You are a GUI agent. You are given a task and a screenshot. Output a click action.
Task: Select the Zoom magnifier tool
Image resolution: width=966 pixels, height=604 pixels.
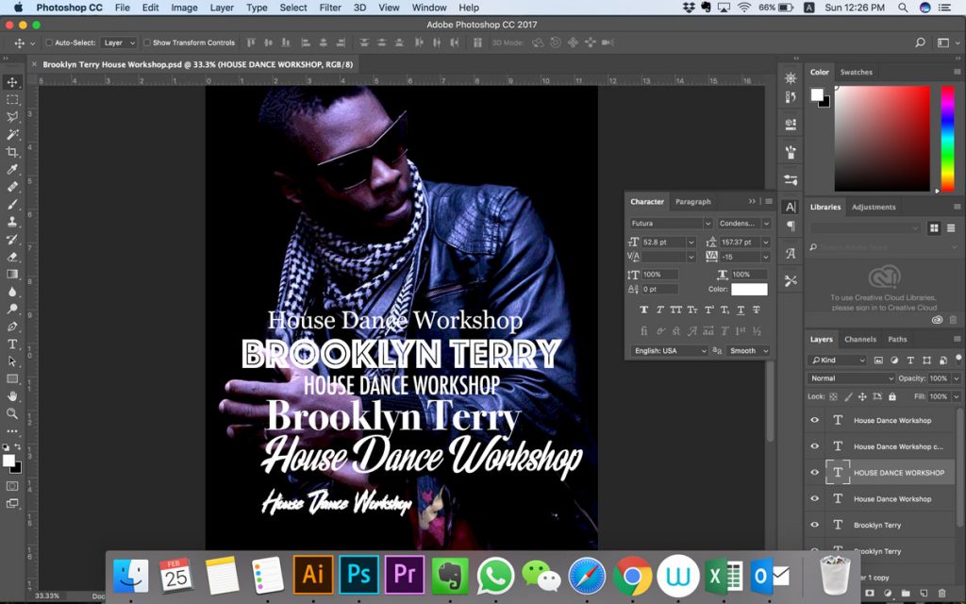click(12, 412)
